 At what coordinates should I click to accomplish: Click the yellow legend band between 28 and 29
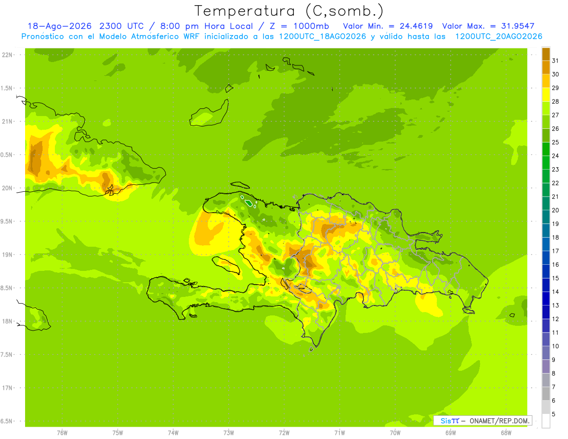[546, 95]
